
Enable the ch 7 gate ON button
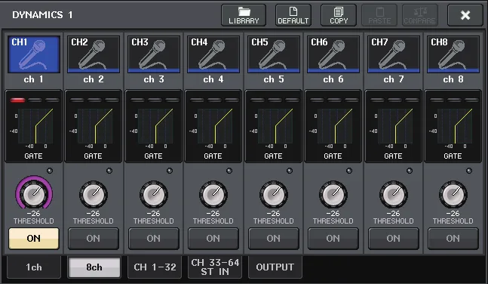[394, 239]
